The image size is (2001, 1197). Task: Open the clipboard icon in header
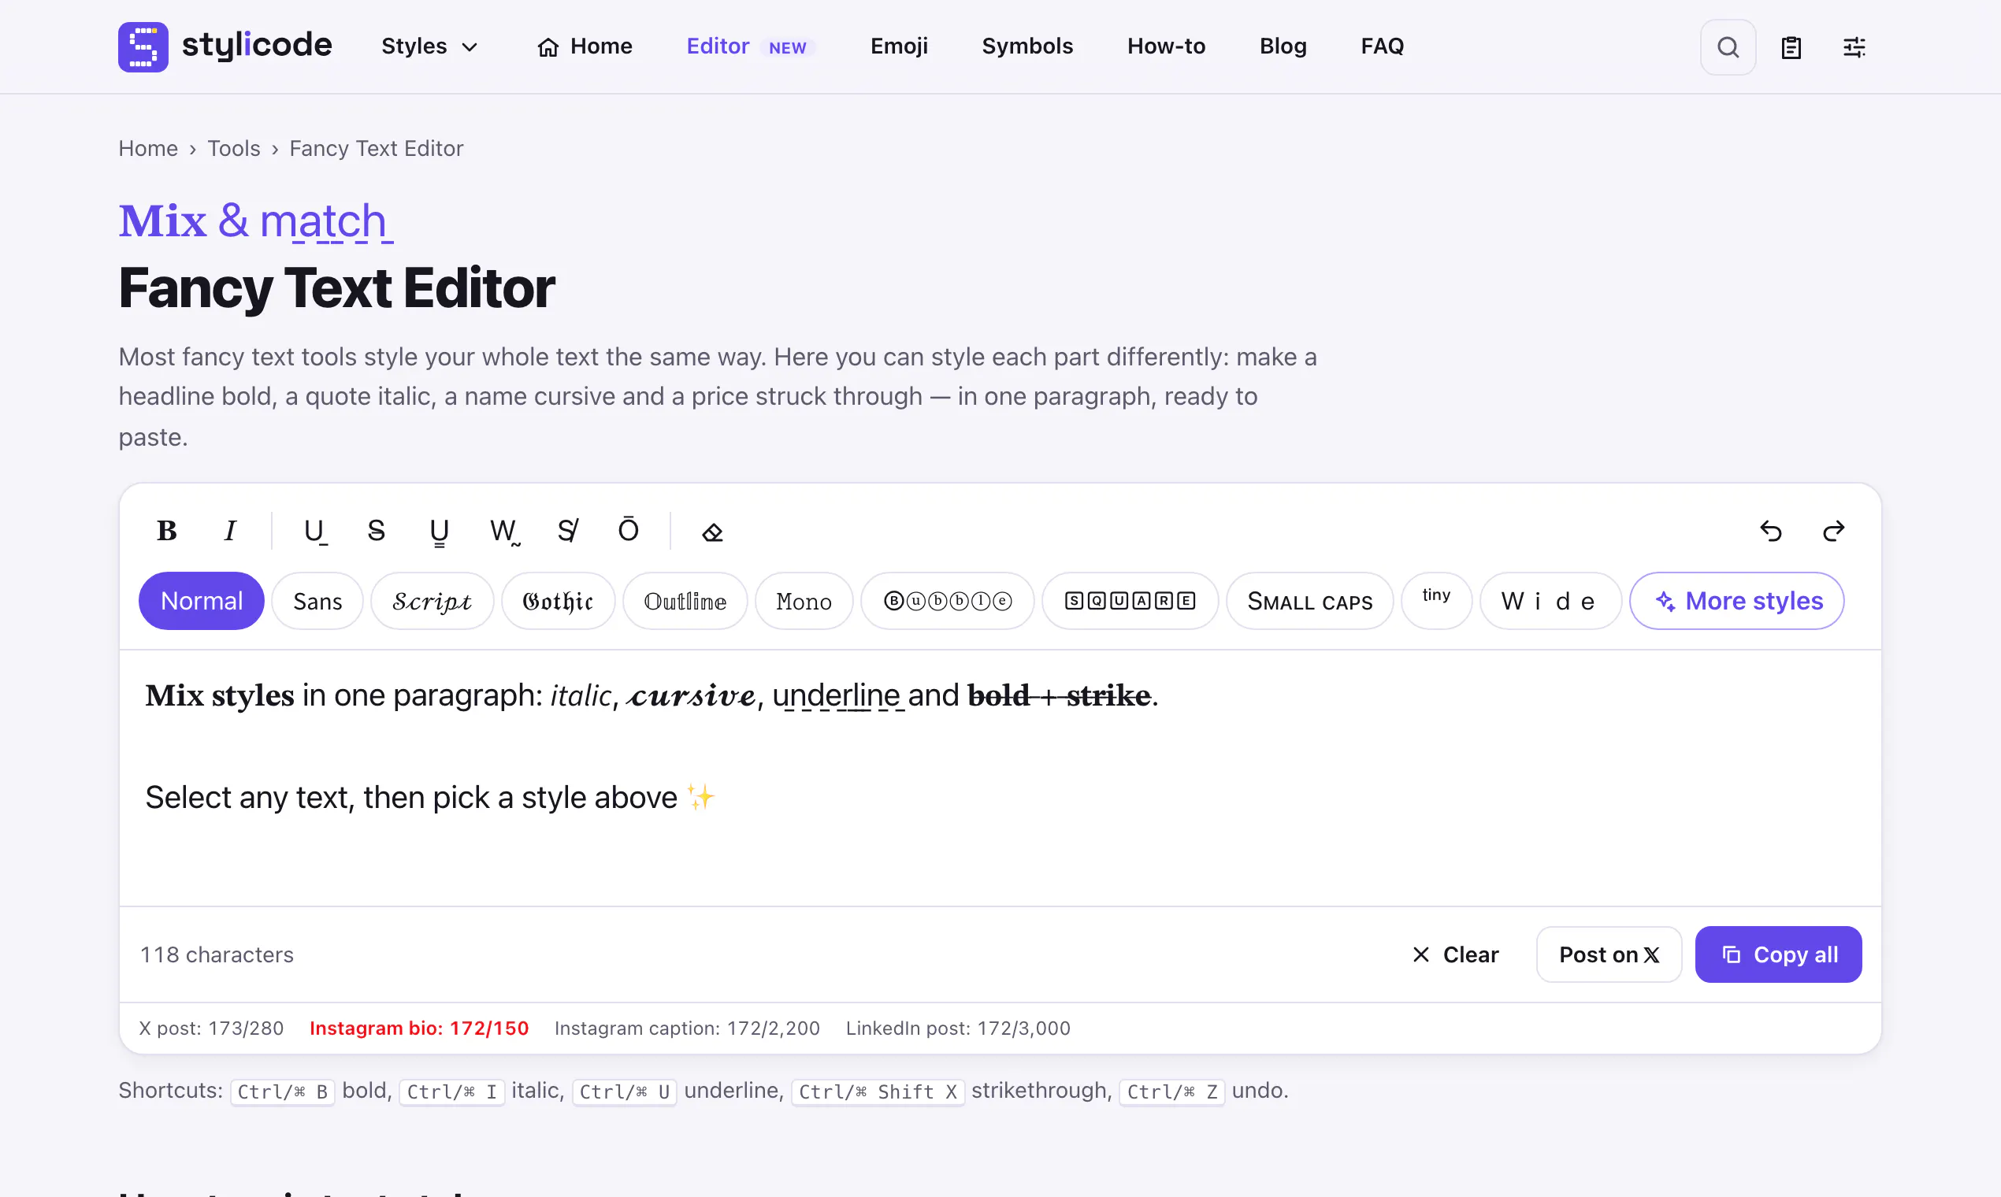1791,46
